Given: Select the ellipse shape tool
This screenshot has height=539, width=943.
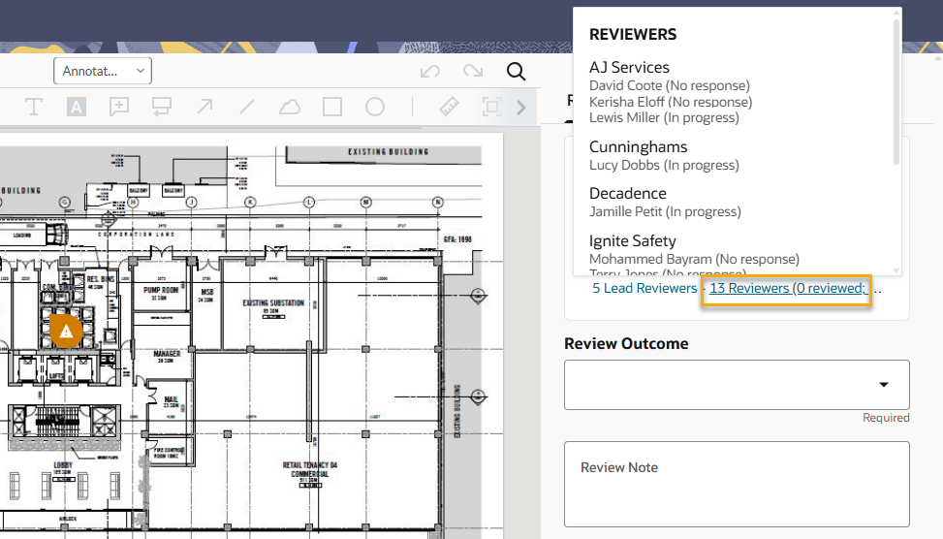Looking at the screenshot, I should pos(375,107).
